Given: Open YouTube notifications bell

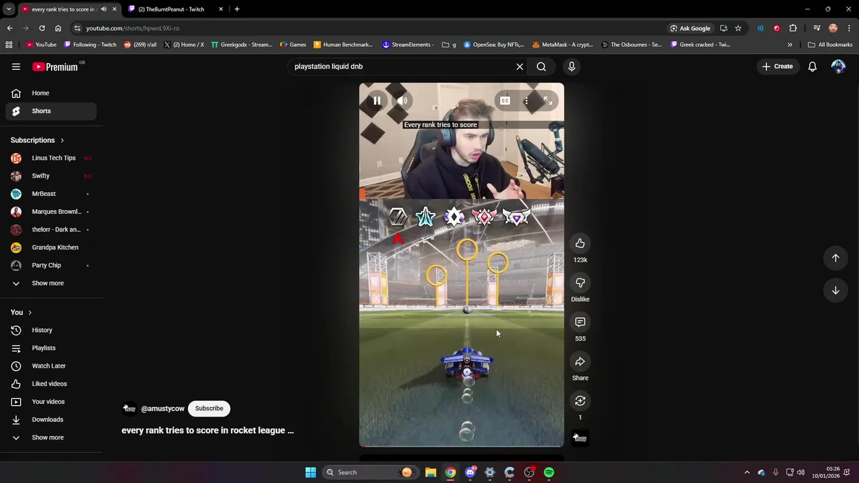Looking at the screenshot, I should [812, 66].
